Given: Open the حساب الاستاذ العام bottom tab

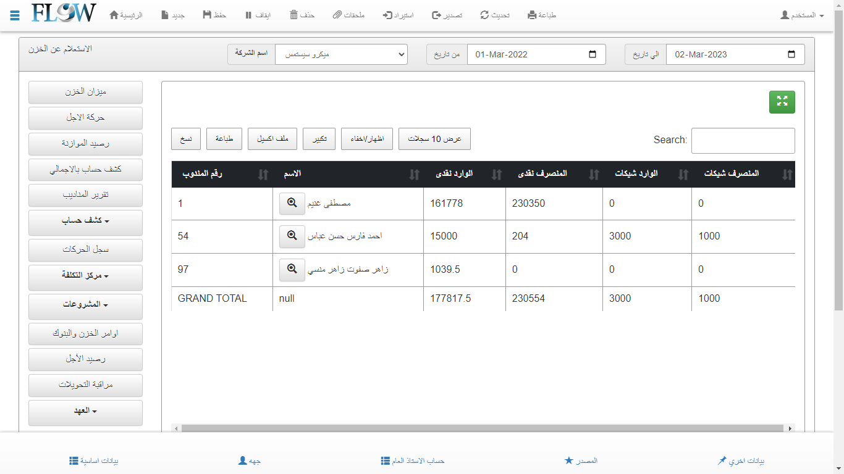Looking at the screenshot, I should click(413, 460).
